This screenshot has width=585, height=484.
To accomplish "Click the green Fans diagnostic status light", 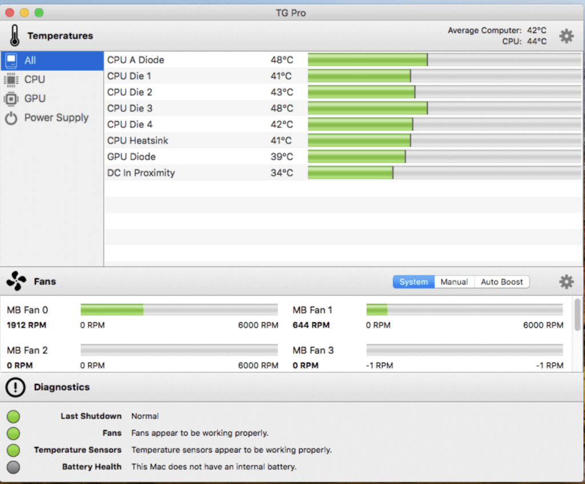I will pyautogui.click(x=13, y=433).
